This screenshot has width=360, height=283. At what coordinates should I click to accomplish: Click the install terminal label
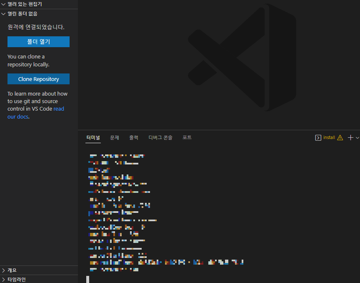(x=329, y=138)
